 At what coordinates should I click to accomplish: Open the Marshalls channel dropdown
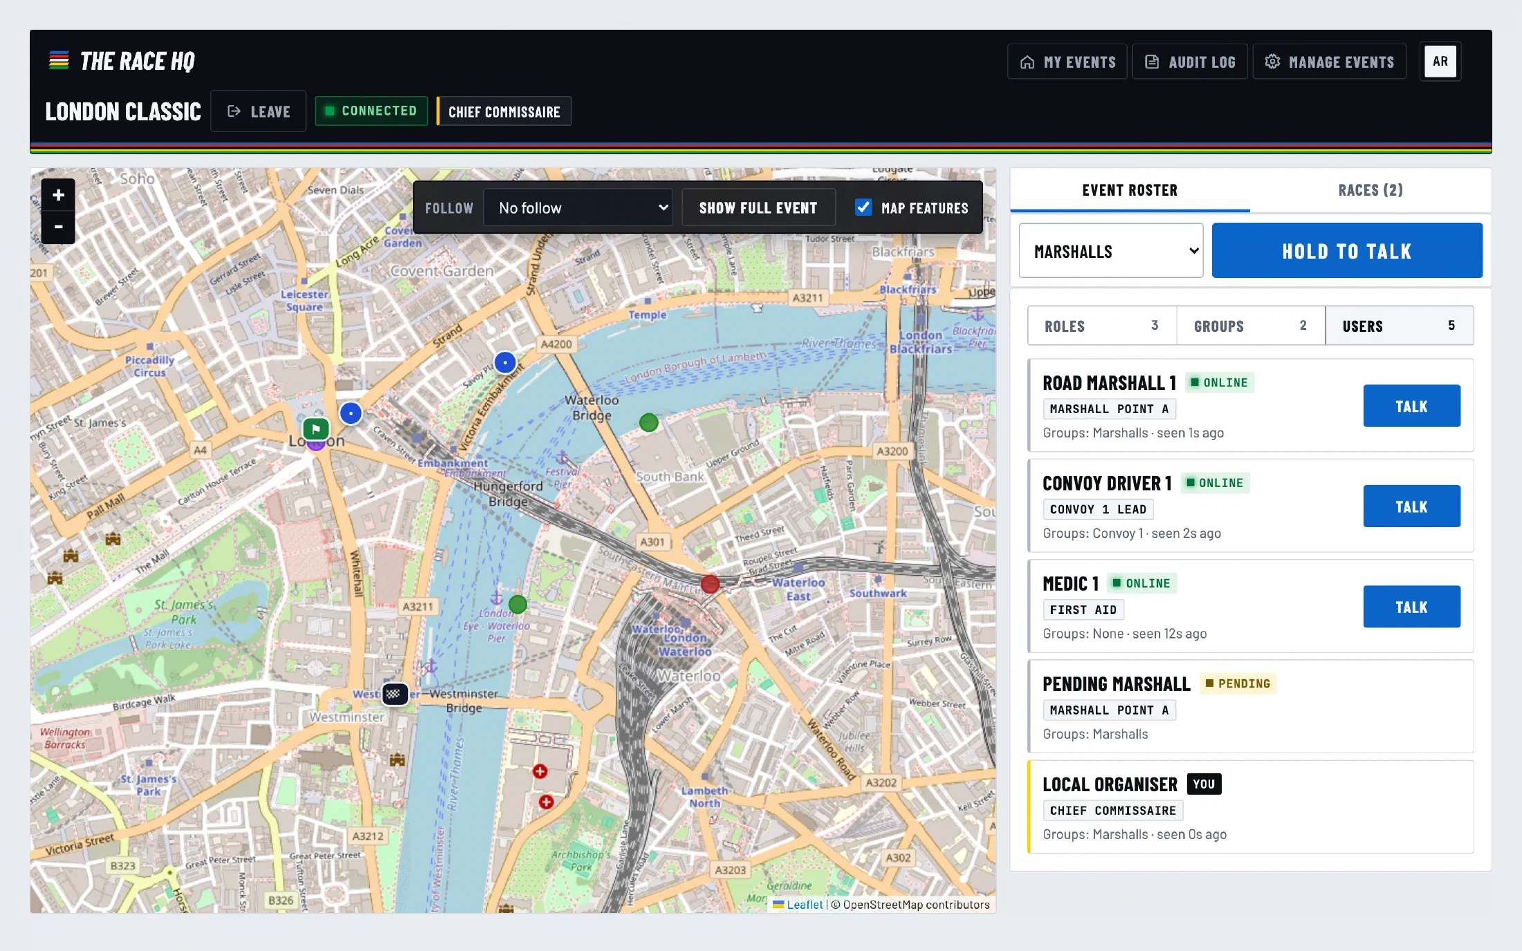tap(1111, 250)
